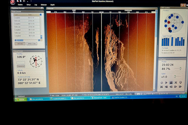Click the Hardware Manager panel icon

click(42, 8)
